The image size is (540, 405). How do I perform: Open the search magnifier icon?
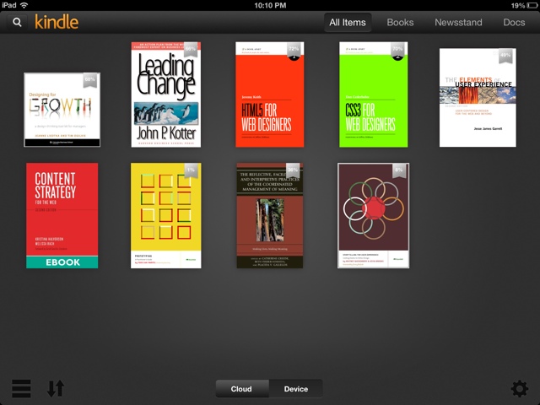(17, 23)
